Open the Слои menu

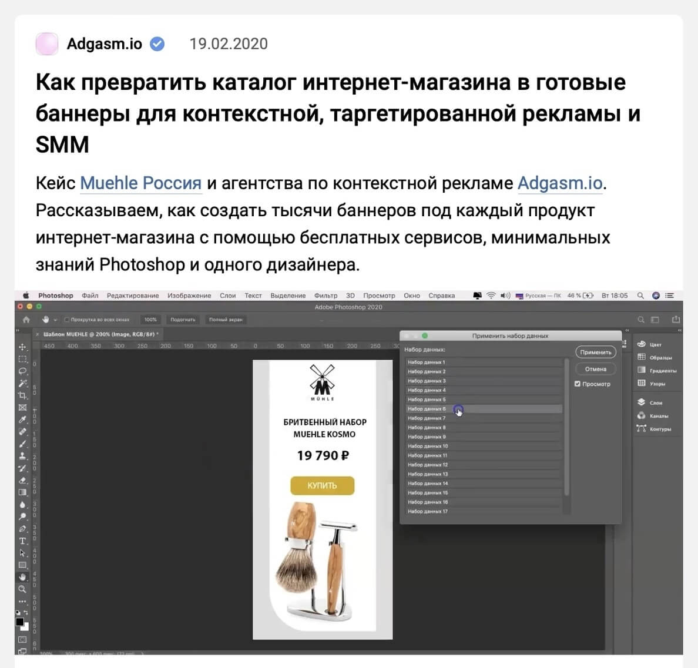coord(227,296)
